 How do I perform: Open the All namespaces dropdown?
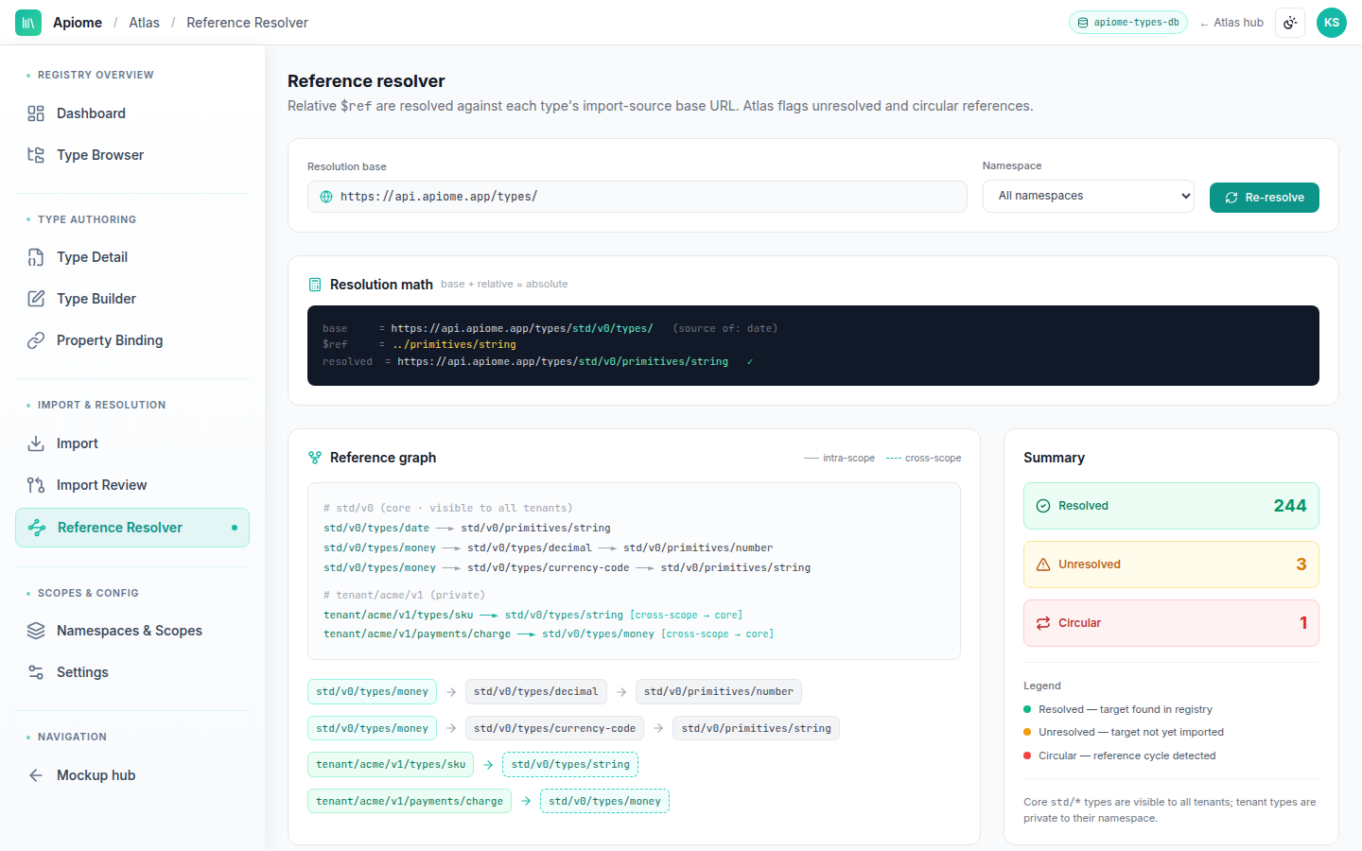[x=1089, y=196]
